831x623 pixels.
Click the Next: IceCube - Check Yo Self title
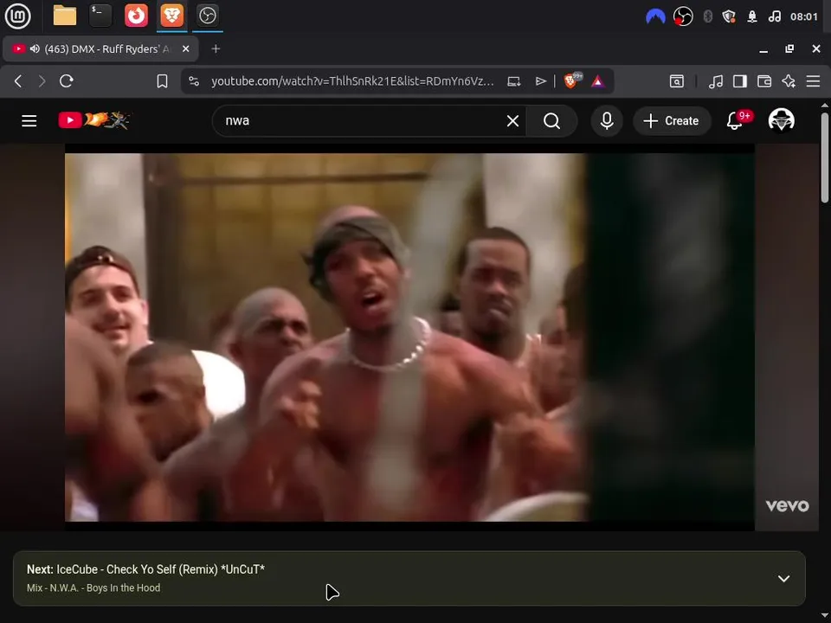(145, 569)
